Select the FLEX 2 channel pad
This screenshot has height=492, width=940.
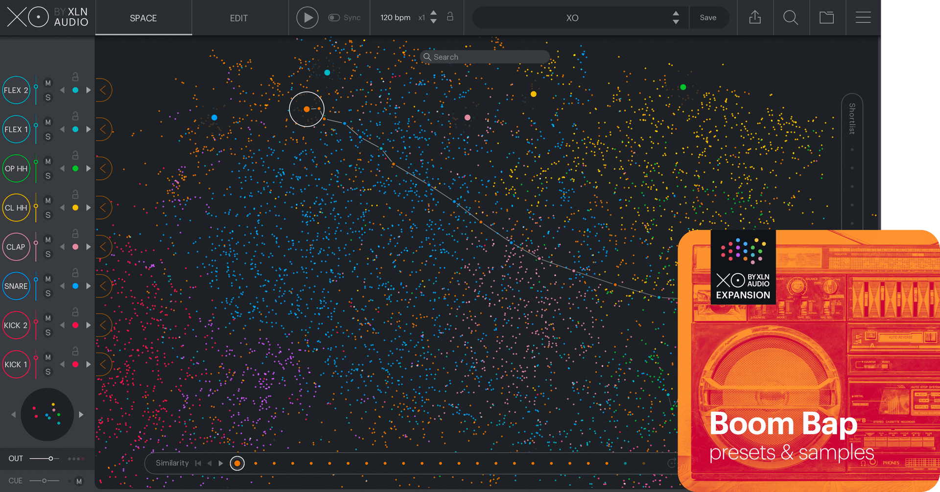coord(16,90)
